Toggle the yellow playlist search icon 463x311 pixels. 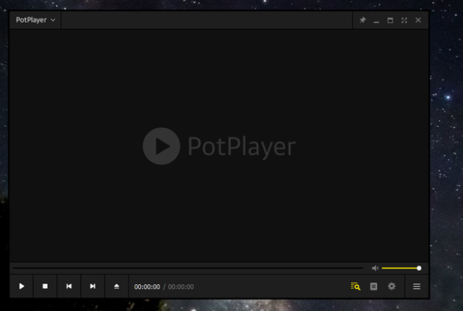pyautogui.click(x=355, y=286)
